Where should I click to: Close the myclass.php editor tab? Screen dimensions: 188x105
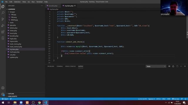coord(75,6)
